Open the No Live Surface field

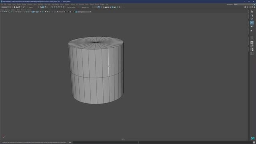tap(71, 7)
